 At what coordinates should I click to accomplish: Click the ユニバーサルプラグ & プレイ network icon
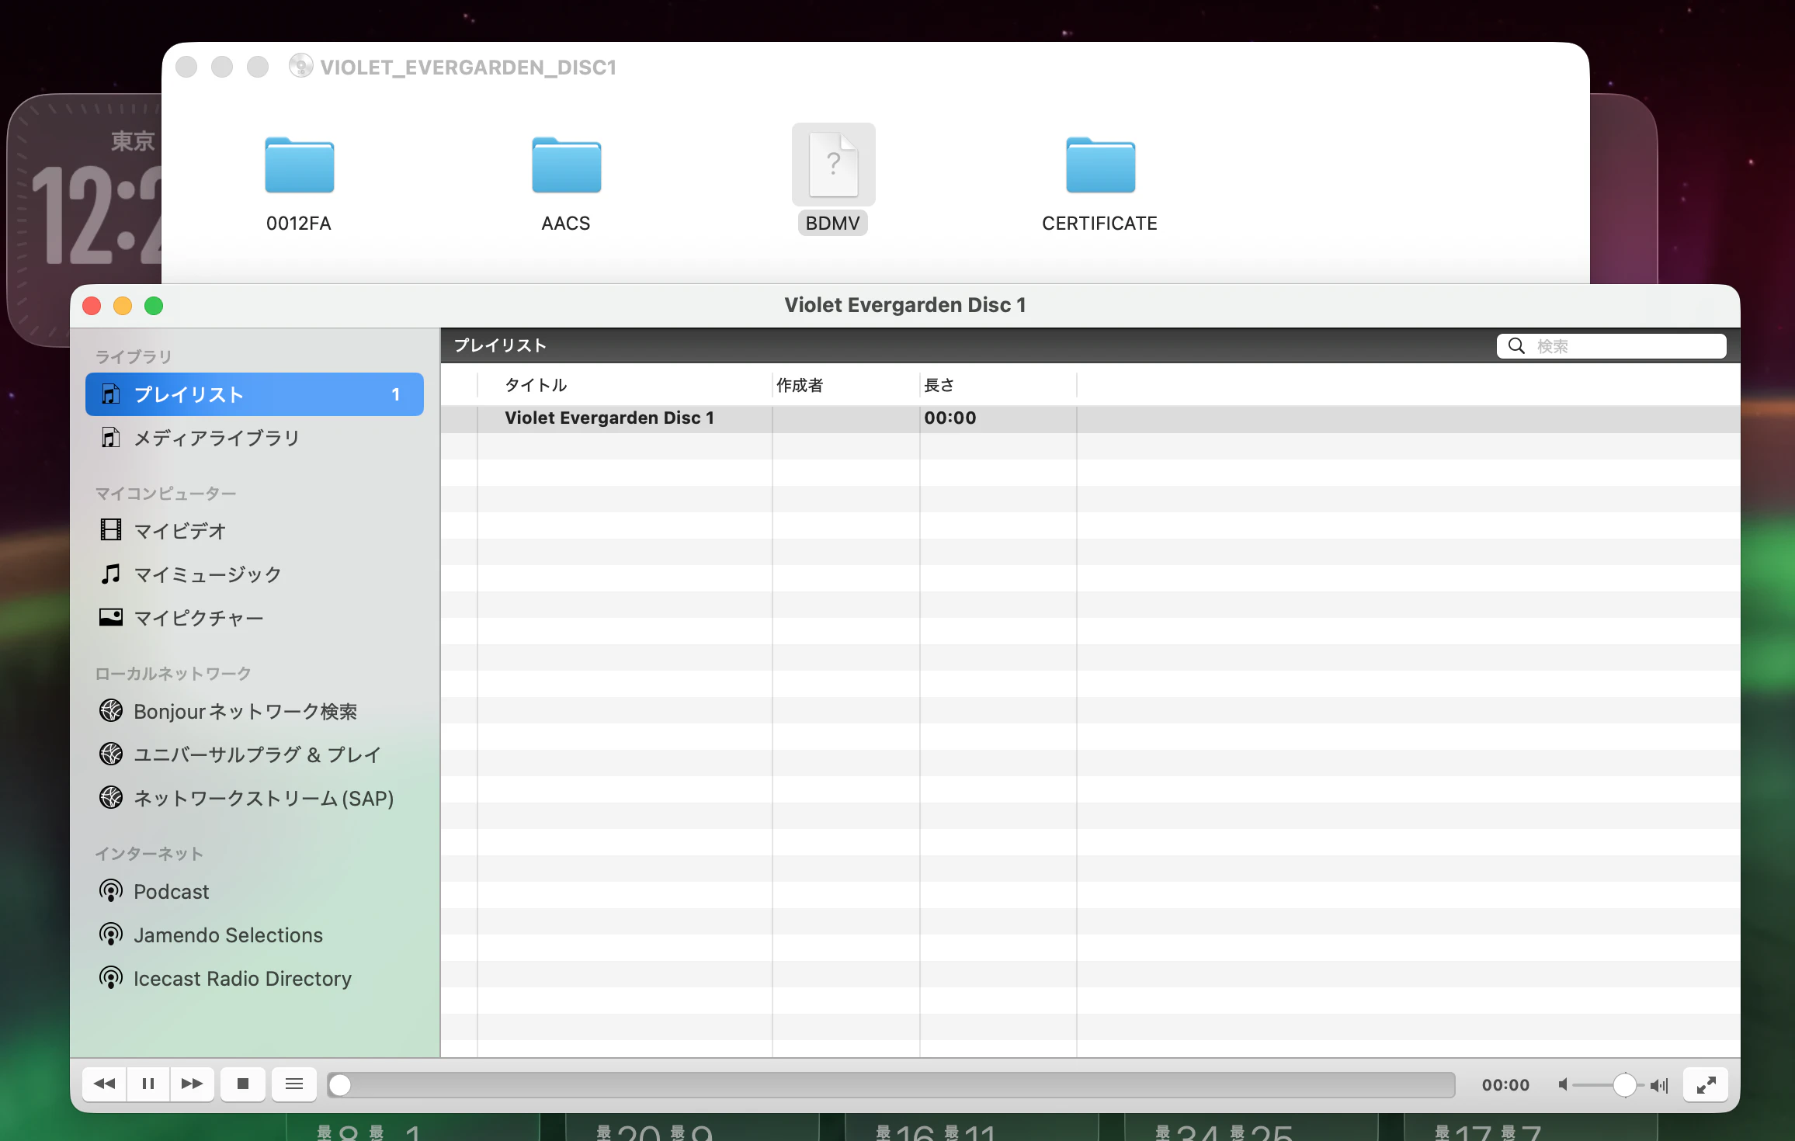(111, 754)
